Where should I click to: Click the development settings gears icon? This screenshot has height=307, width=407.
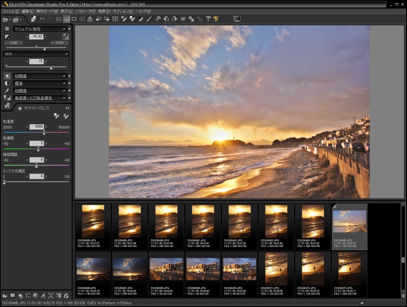pyautogui.click(x=7, y=105)
